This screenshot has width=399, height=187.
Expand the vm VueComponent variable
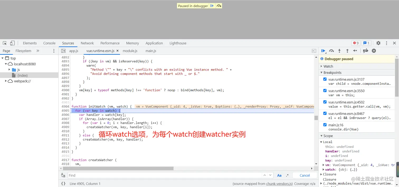coord(324,165)
